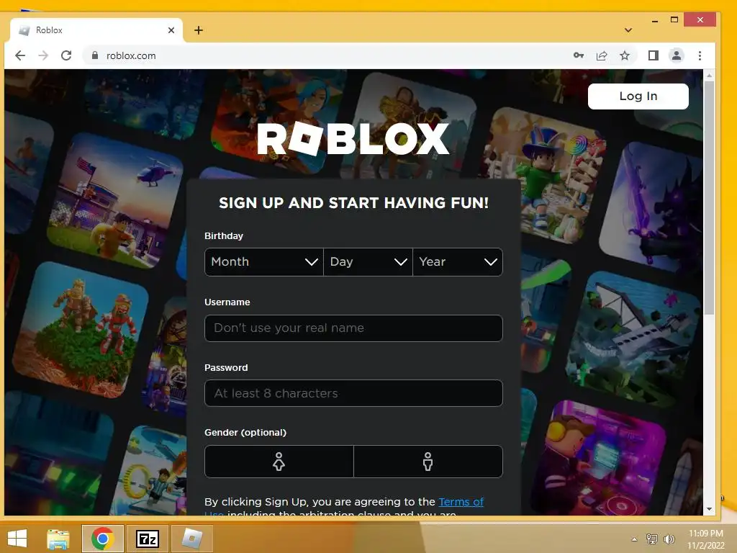Open the tab search chevron
Image resolution: width=737 pixels, height=553 pixels.
tap(628, 30)
